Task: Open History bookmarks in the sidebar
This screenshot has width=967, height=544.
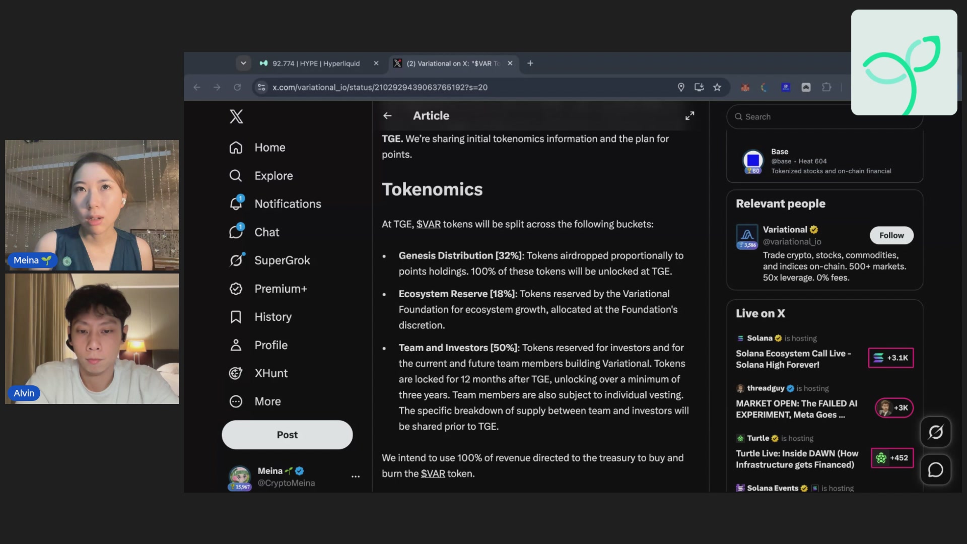Action: click(260, 317)
